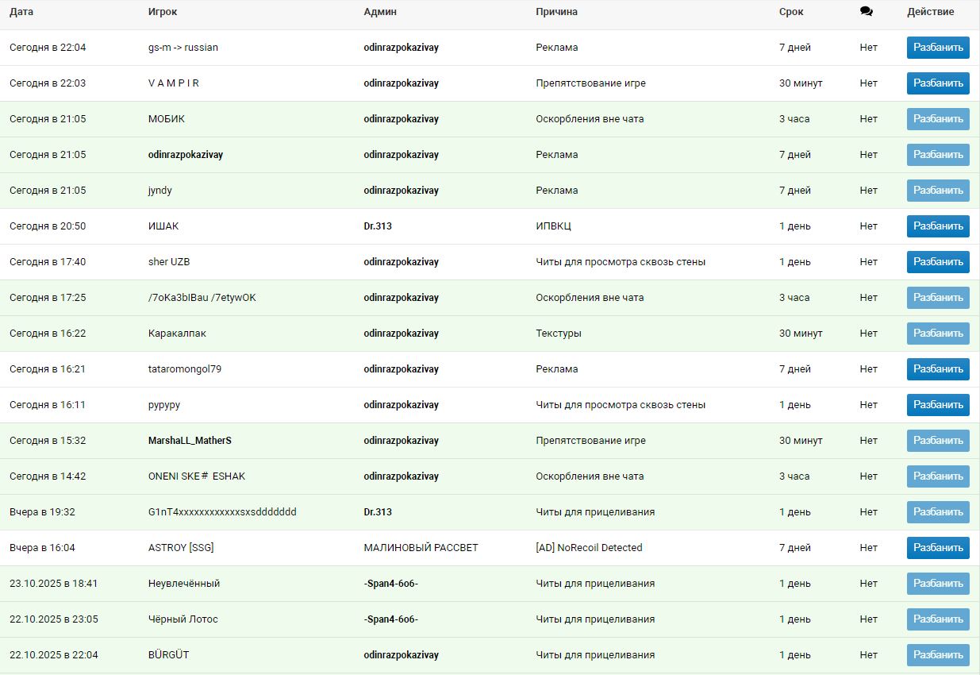
Task: Unban player V A M P I R
Action: point(937,83)
